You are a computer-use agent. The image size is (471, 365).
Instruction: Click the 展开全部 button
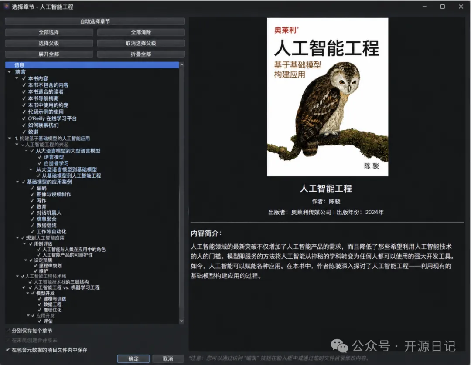[49, 54]
